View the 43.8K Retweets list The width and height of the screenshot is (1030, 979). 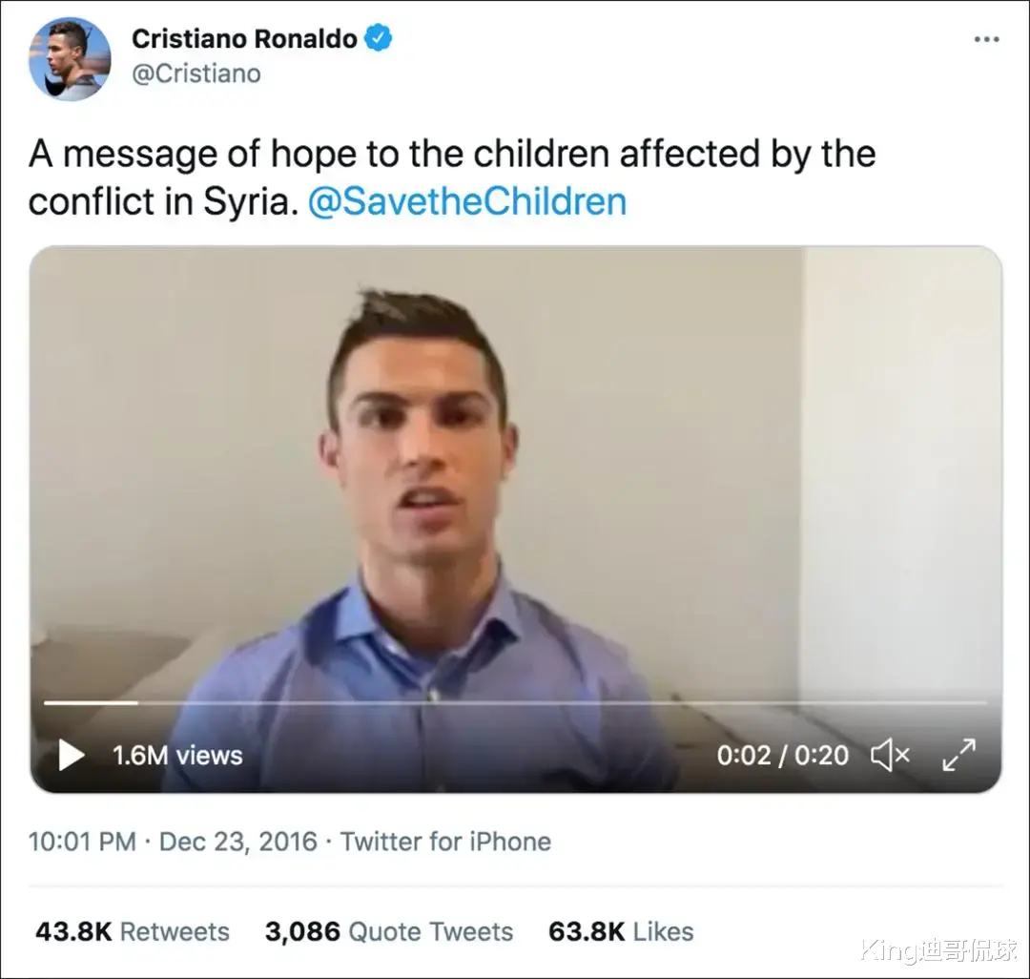tap(133, 931)
